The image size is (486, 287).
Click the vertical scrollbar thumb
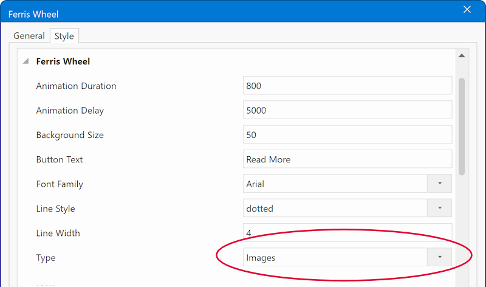coord(462,125)
